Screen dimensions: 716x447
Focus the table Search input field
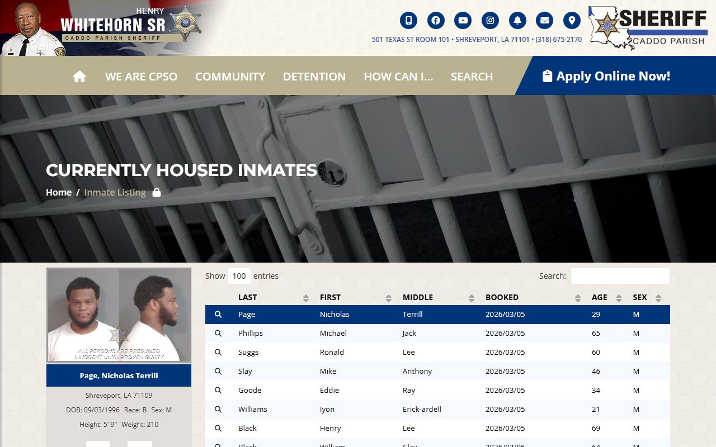pyautogui.click(x=620, y=276)
